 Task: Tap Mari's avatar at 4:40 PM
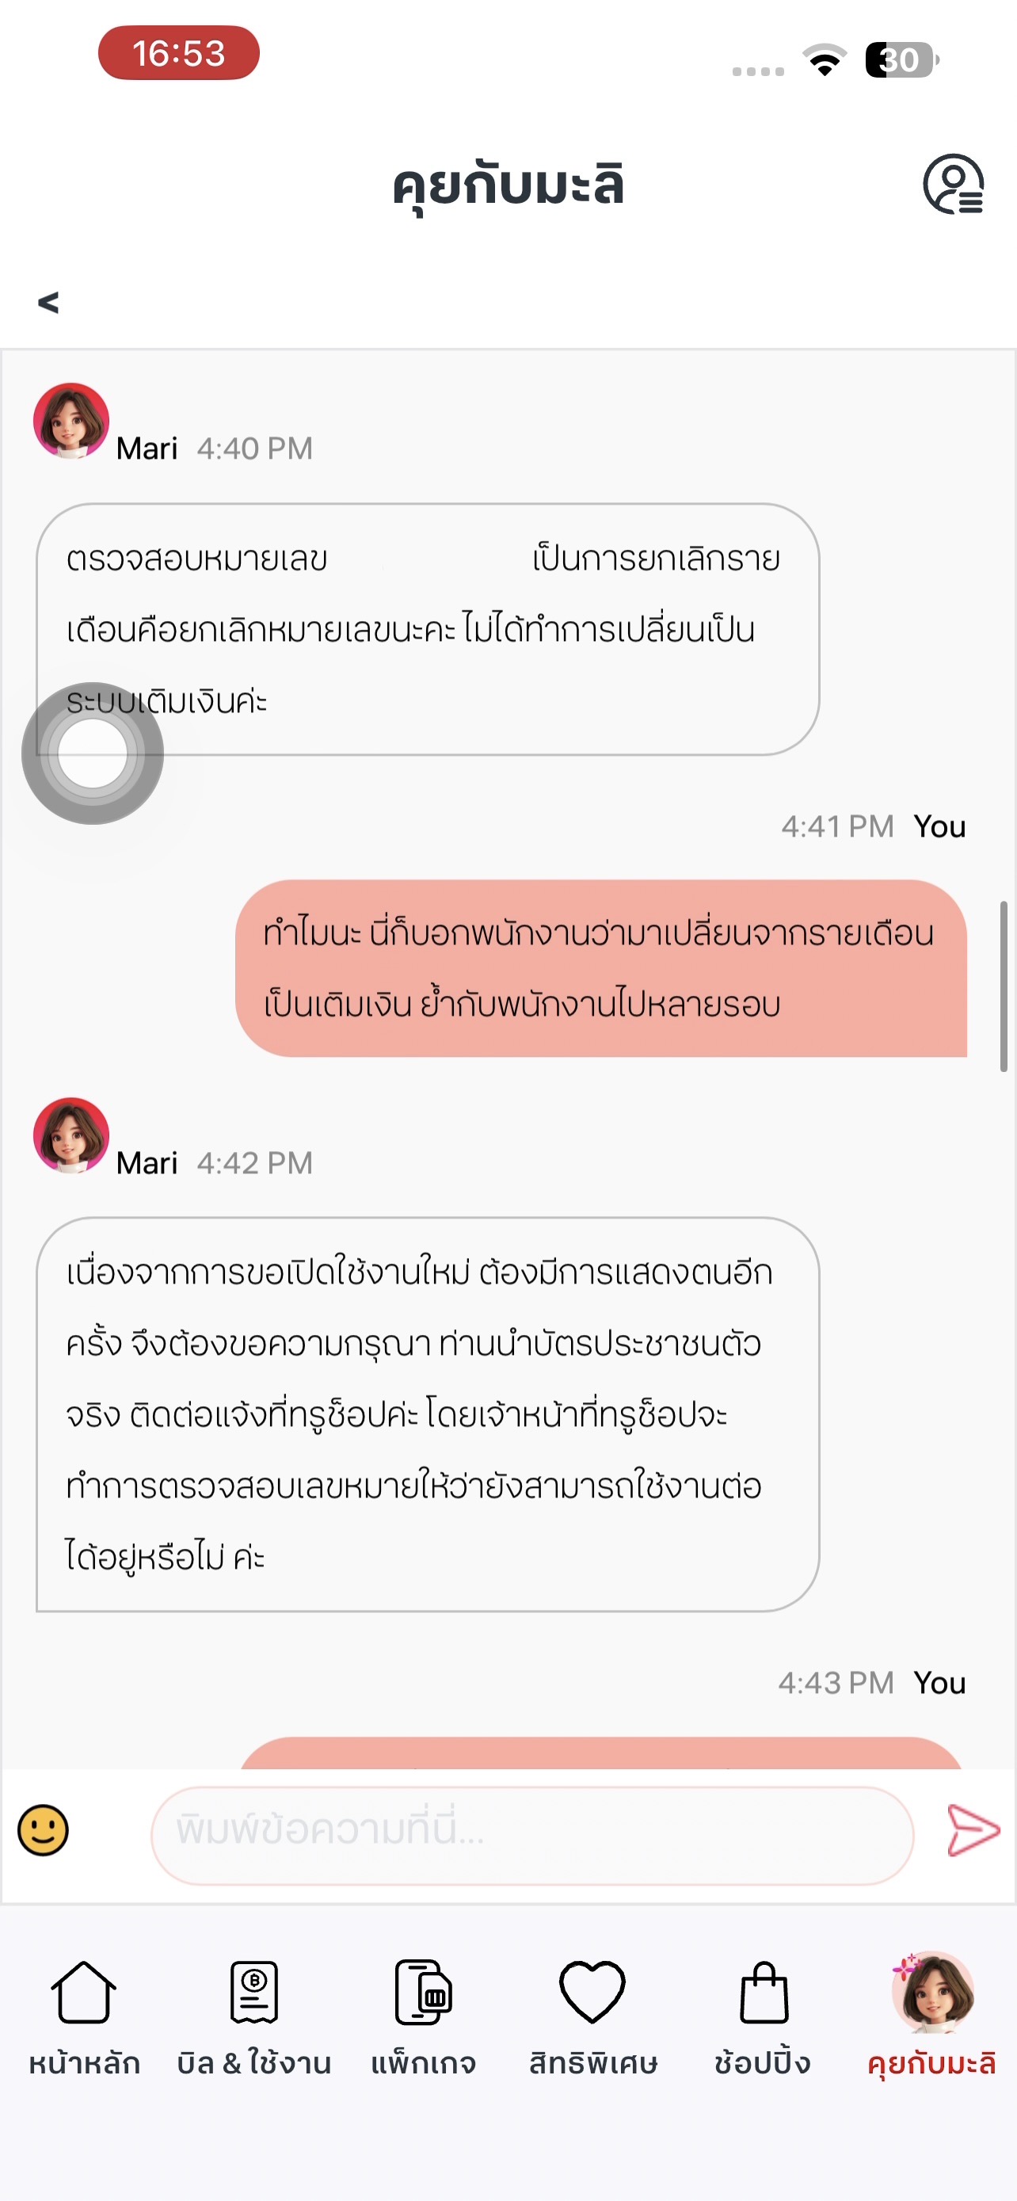(70, 421)
